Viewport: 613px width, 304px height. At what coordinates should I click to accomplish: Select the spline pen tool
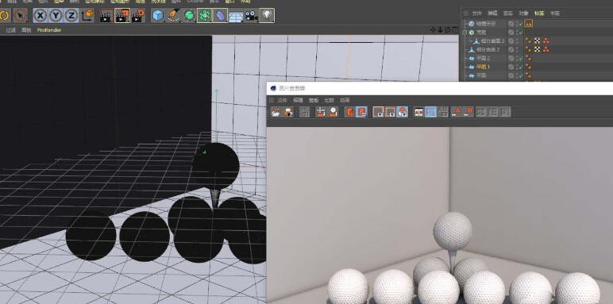[x=174, y=16]
